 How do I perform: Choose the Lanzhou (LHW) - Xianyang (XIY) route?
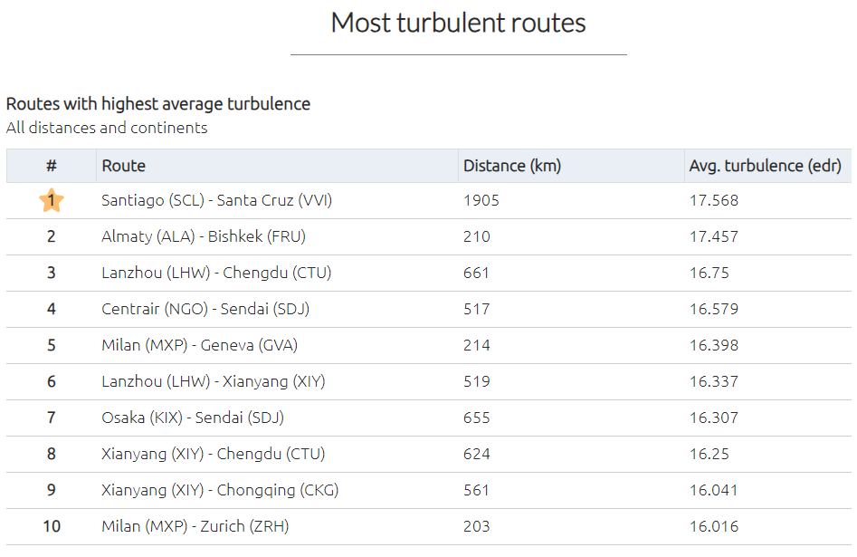point(214,381)
